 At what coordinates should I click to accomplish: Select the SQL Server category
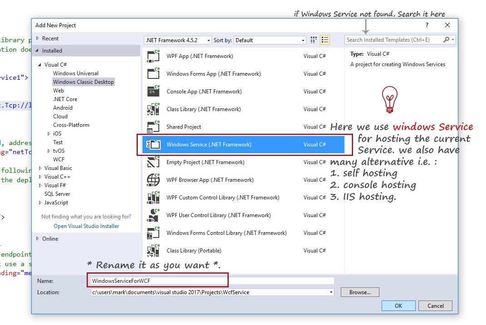[x=57, y=194]
